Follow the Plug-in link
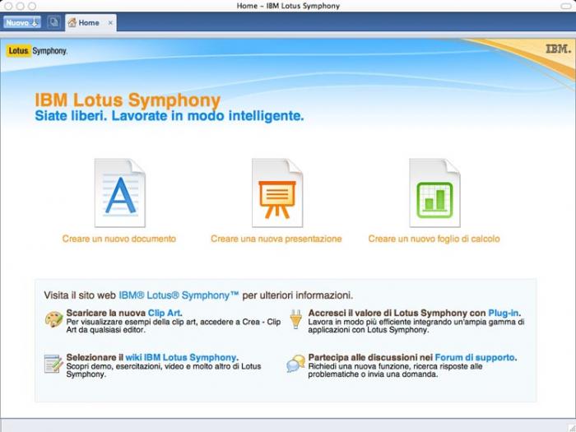 coord(504,313)
